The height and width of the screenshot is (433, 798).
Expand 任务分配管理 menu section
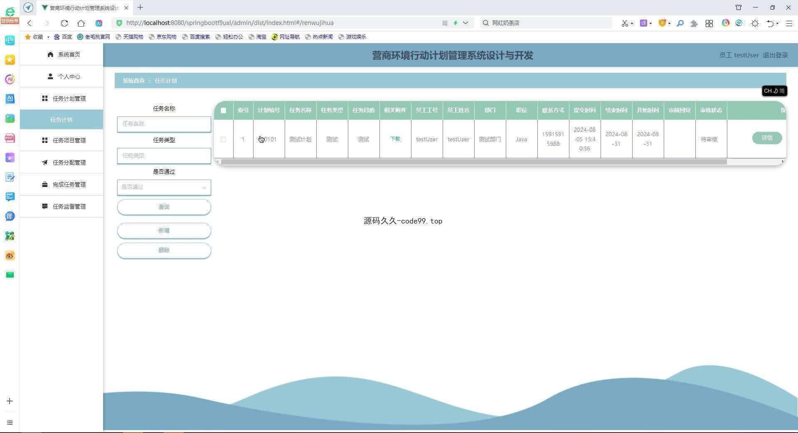[x=62, y=162]
